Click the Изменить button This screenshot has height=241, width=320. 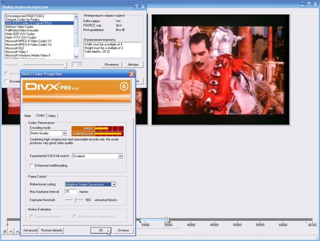click(111, 65)
